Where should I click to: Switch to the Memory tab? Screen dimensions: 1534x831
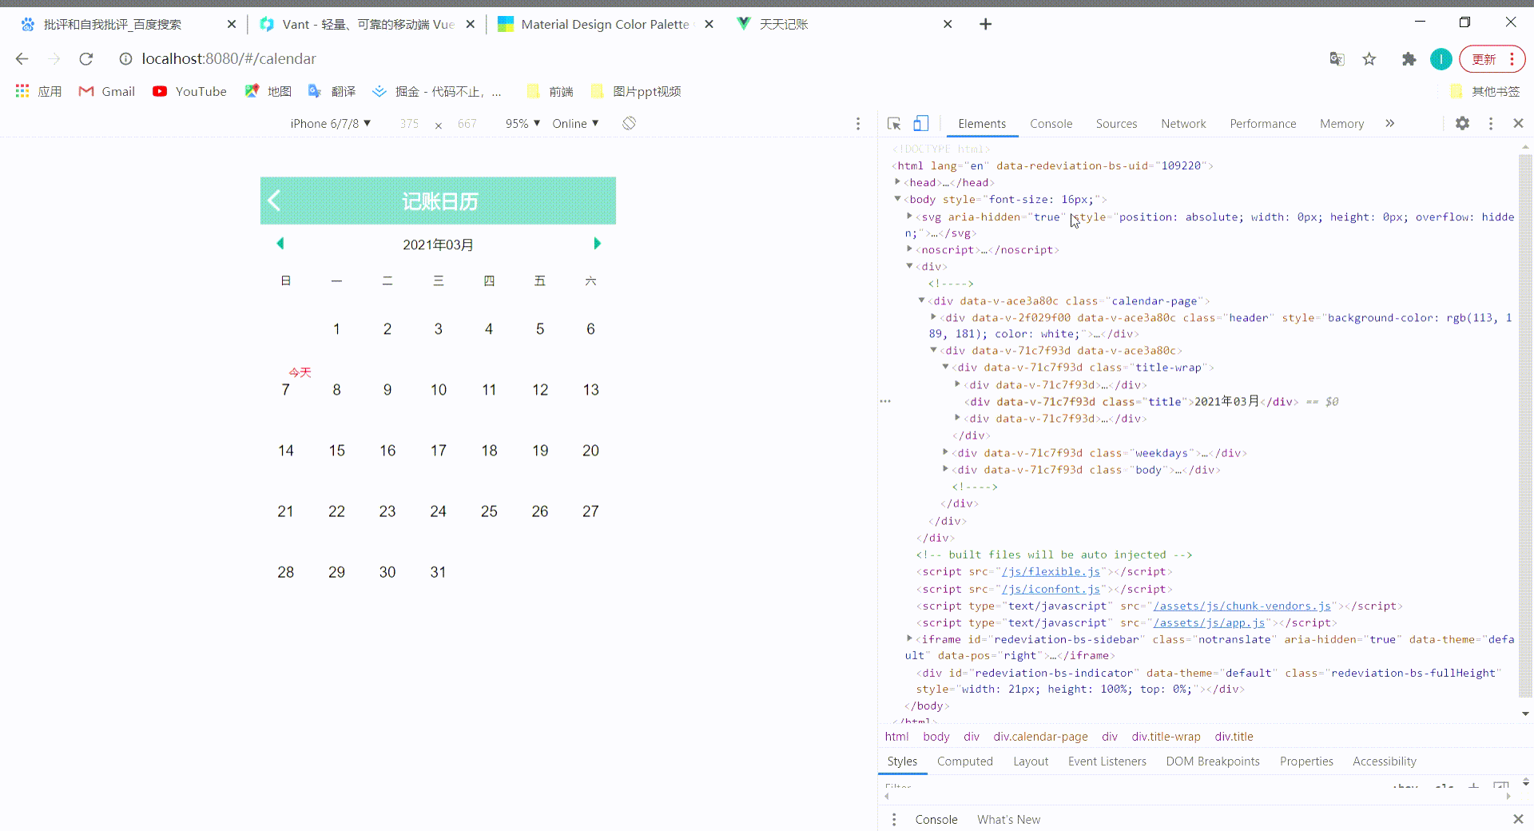1341,123
